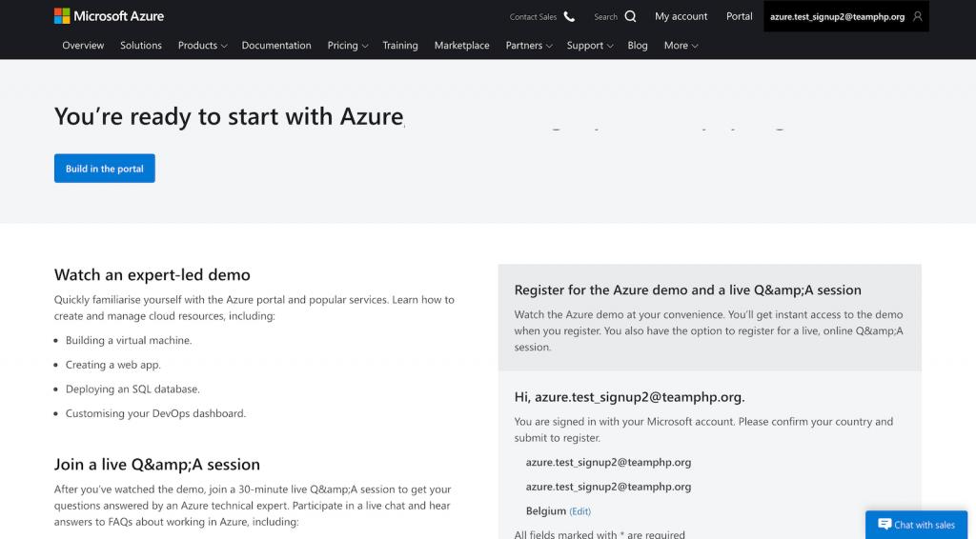Click the Contact Sales phone icon
Viewport: 976px width, 539px height.
point(569,17)
